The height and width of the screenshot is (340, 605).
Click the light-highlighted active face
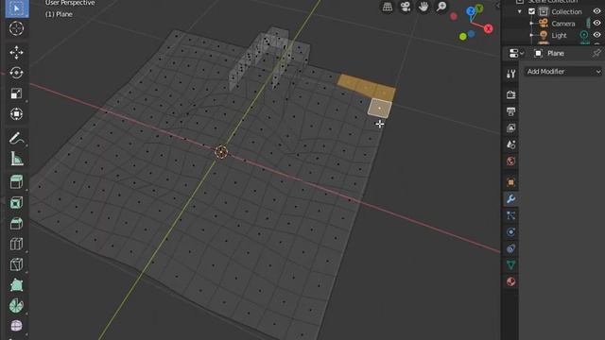click(x=380, y=108)
